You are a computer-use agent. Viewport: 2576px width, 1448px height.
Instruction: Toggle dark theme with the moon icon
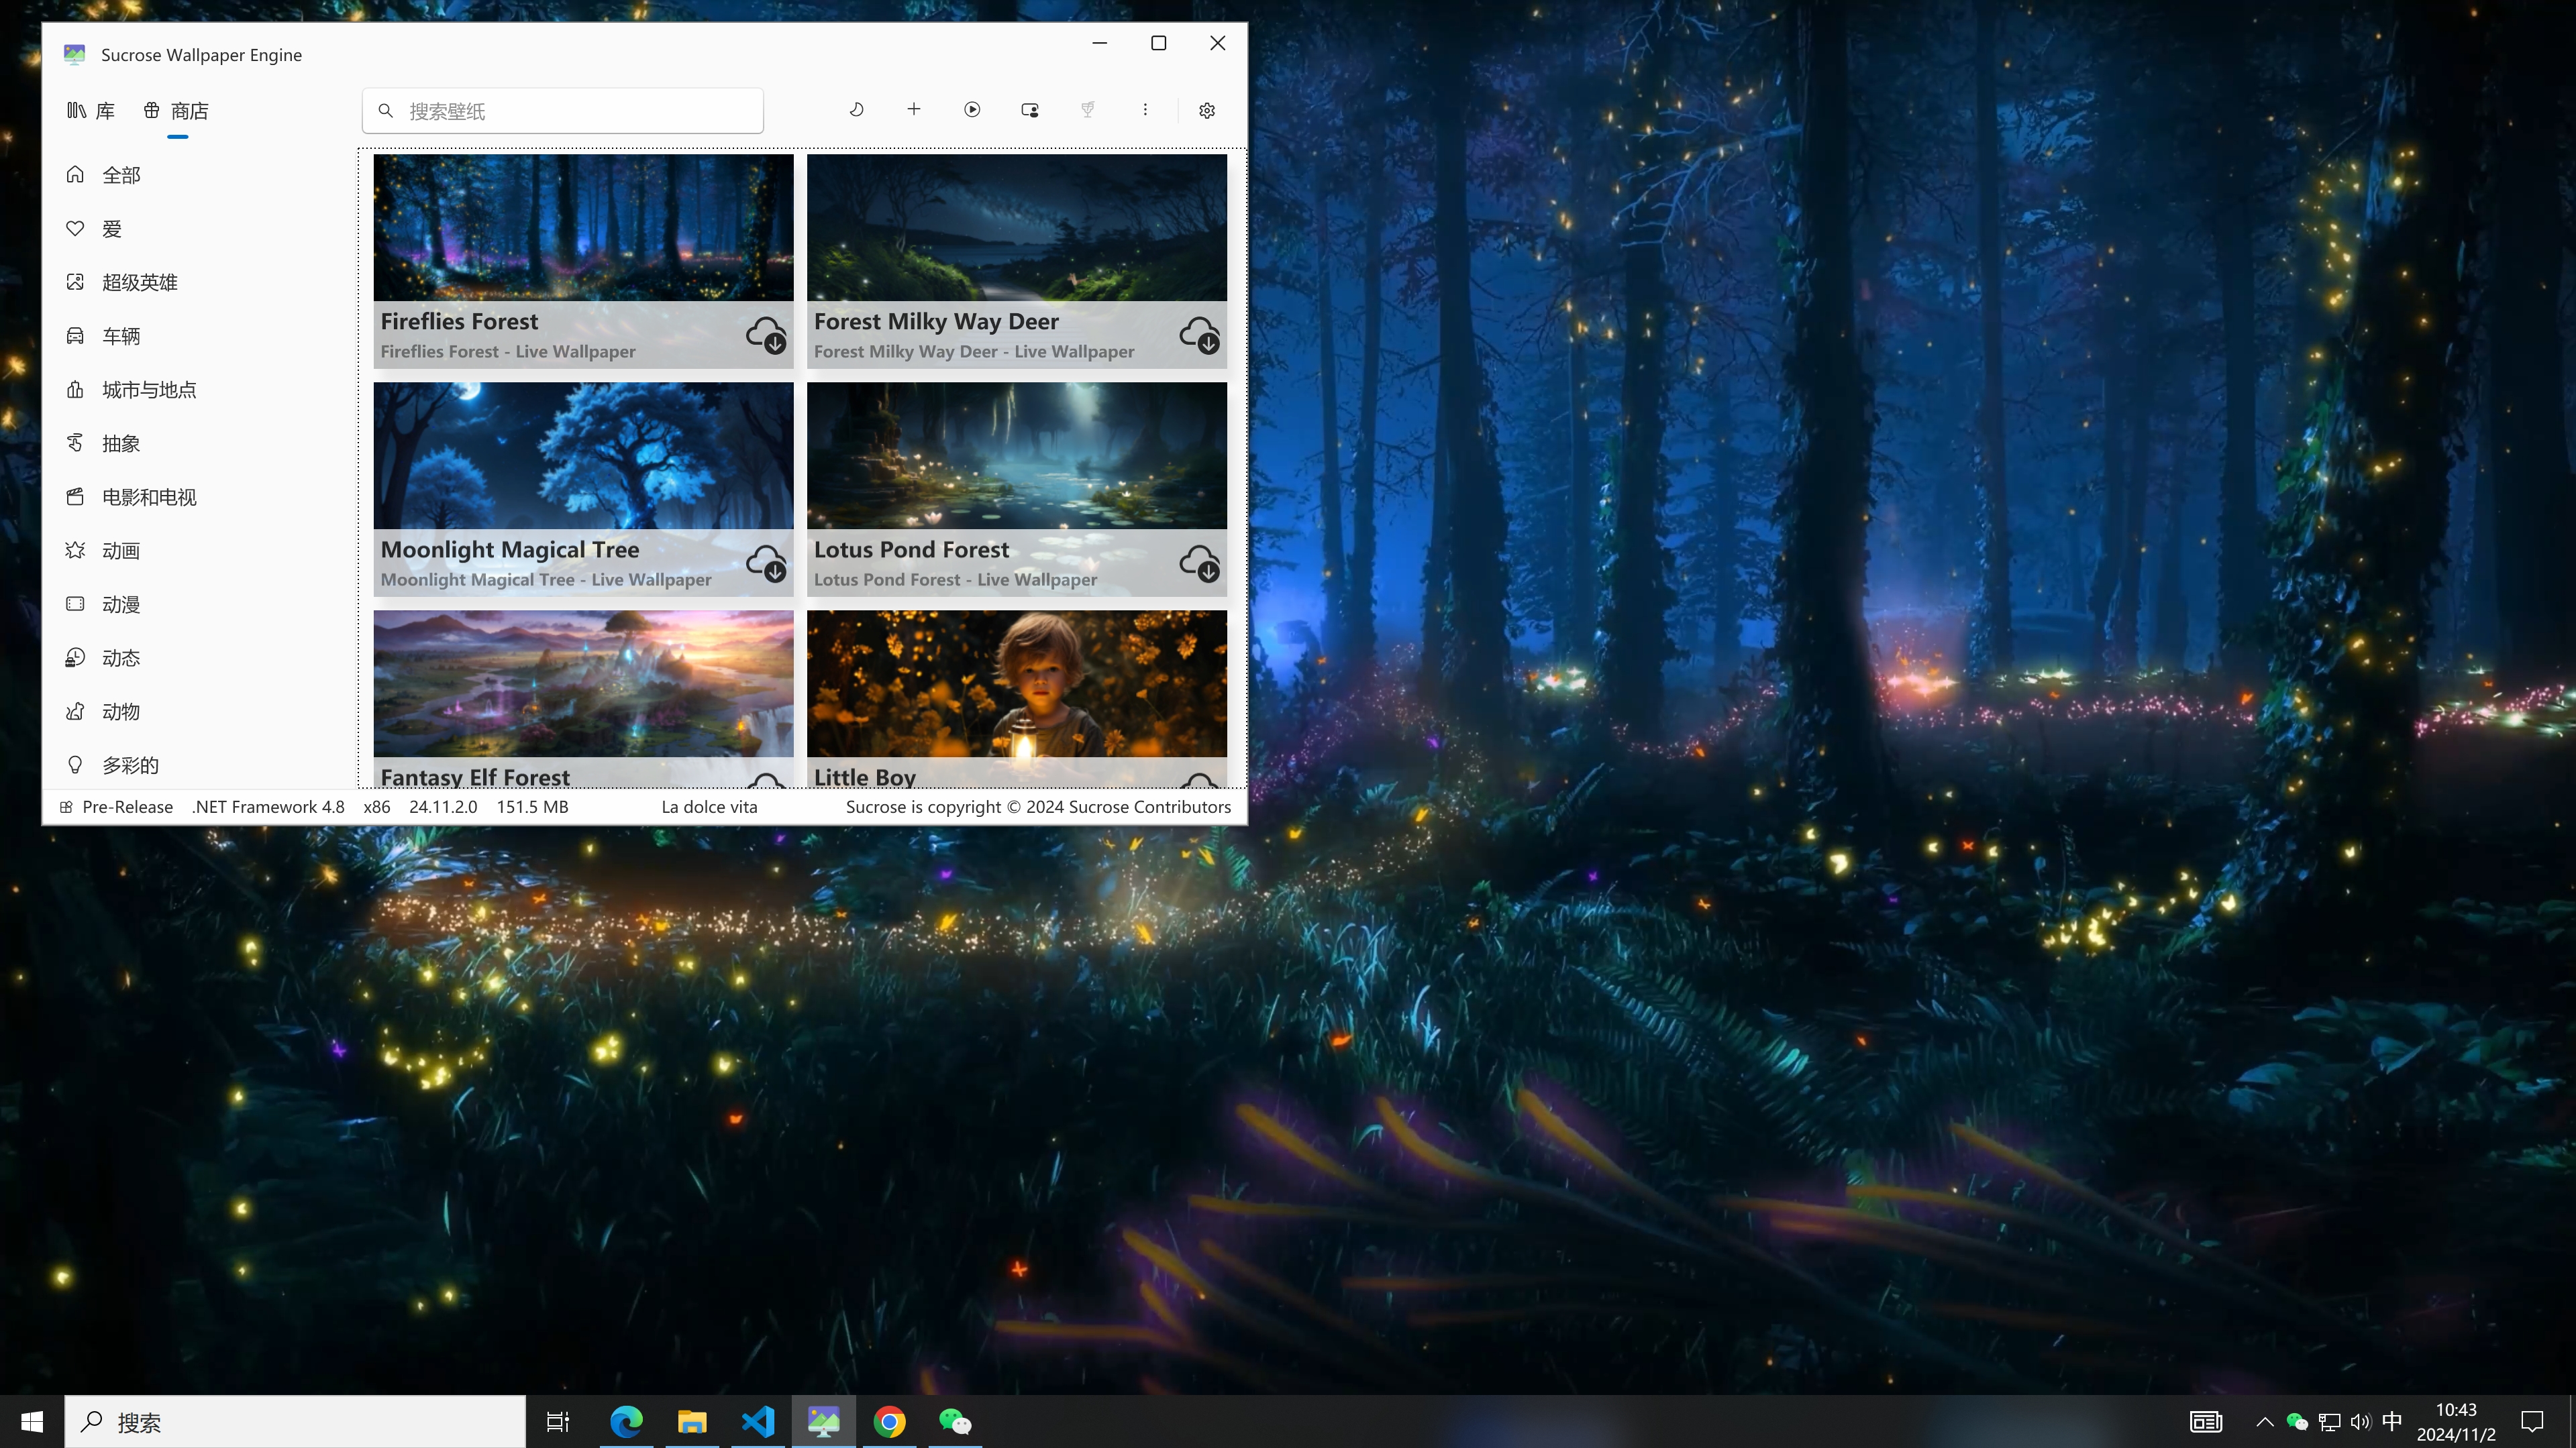point(856,110)
